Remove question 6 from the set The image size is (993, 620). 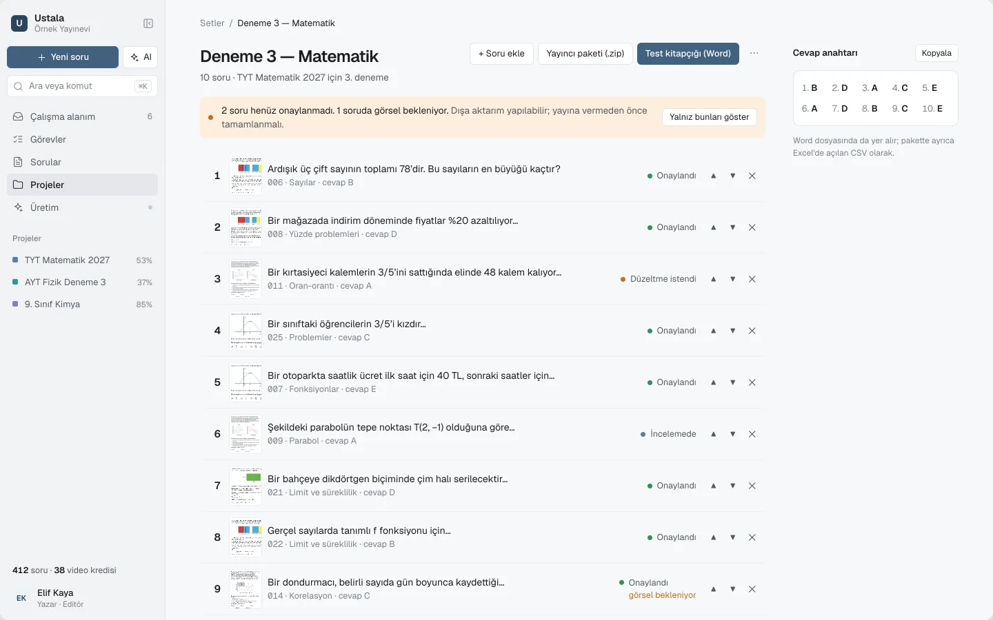coord(752,434)
